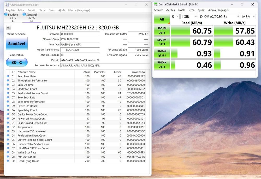
Task: Click status orb for Reallocated Sectors Count
Action: (8, 93)
